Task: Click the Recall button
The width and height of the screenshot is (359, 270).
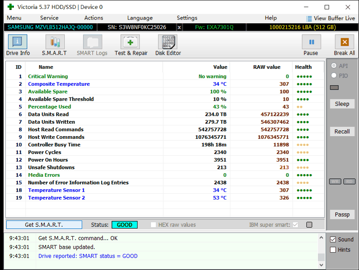Action: click(342, 132)
